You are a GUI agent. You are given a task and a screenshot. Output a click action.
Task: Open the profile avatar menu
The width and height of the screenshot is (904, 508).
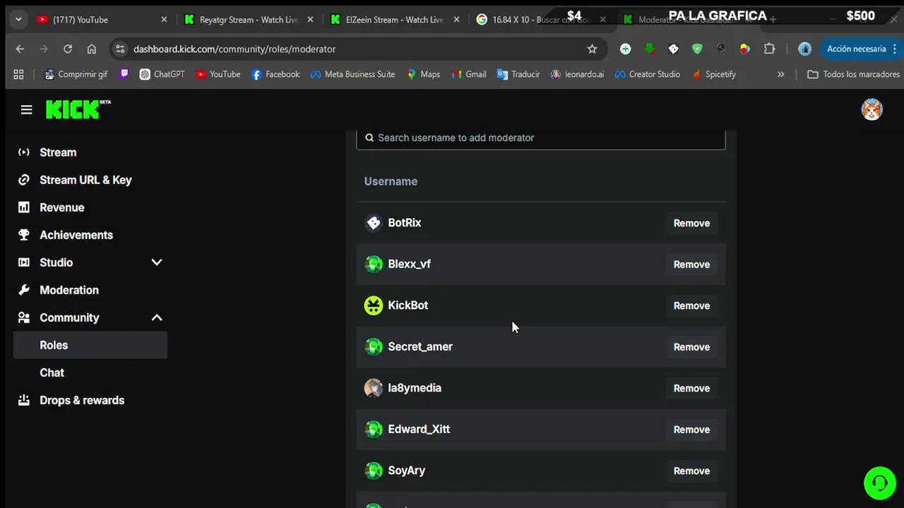872,109
